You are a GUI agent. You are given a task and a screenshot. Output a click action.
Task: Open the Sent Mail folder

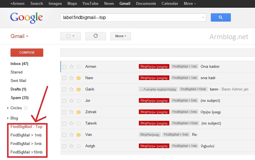(18, 81)
